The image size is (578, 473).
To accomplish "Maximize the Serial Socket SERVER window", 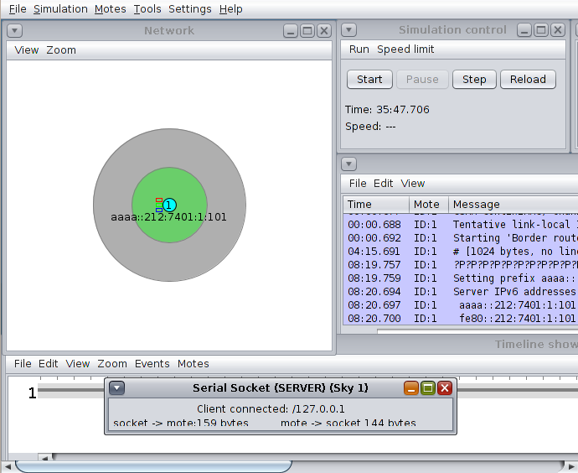I will point(428,387).
